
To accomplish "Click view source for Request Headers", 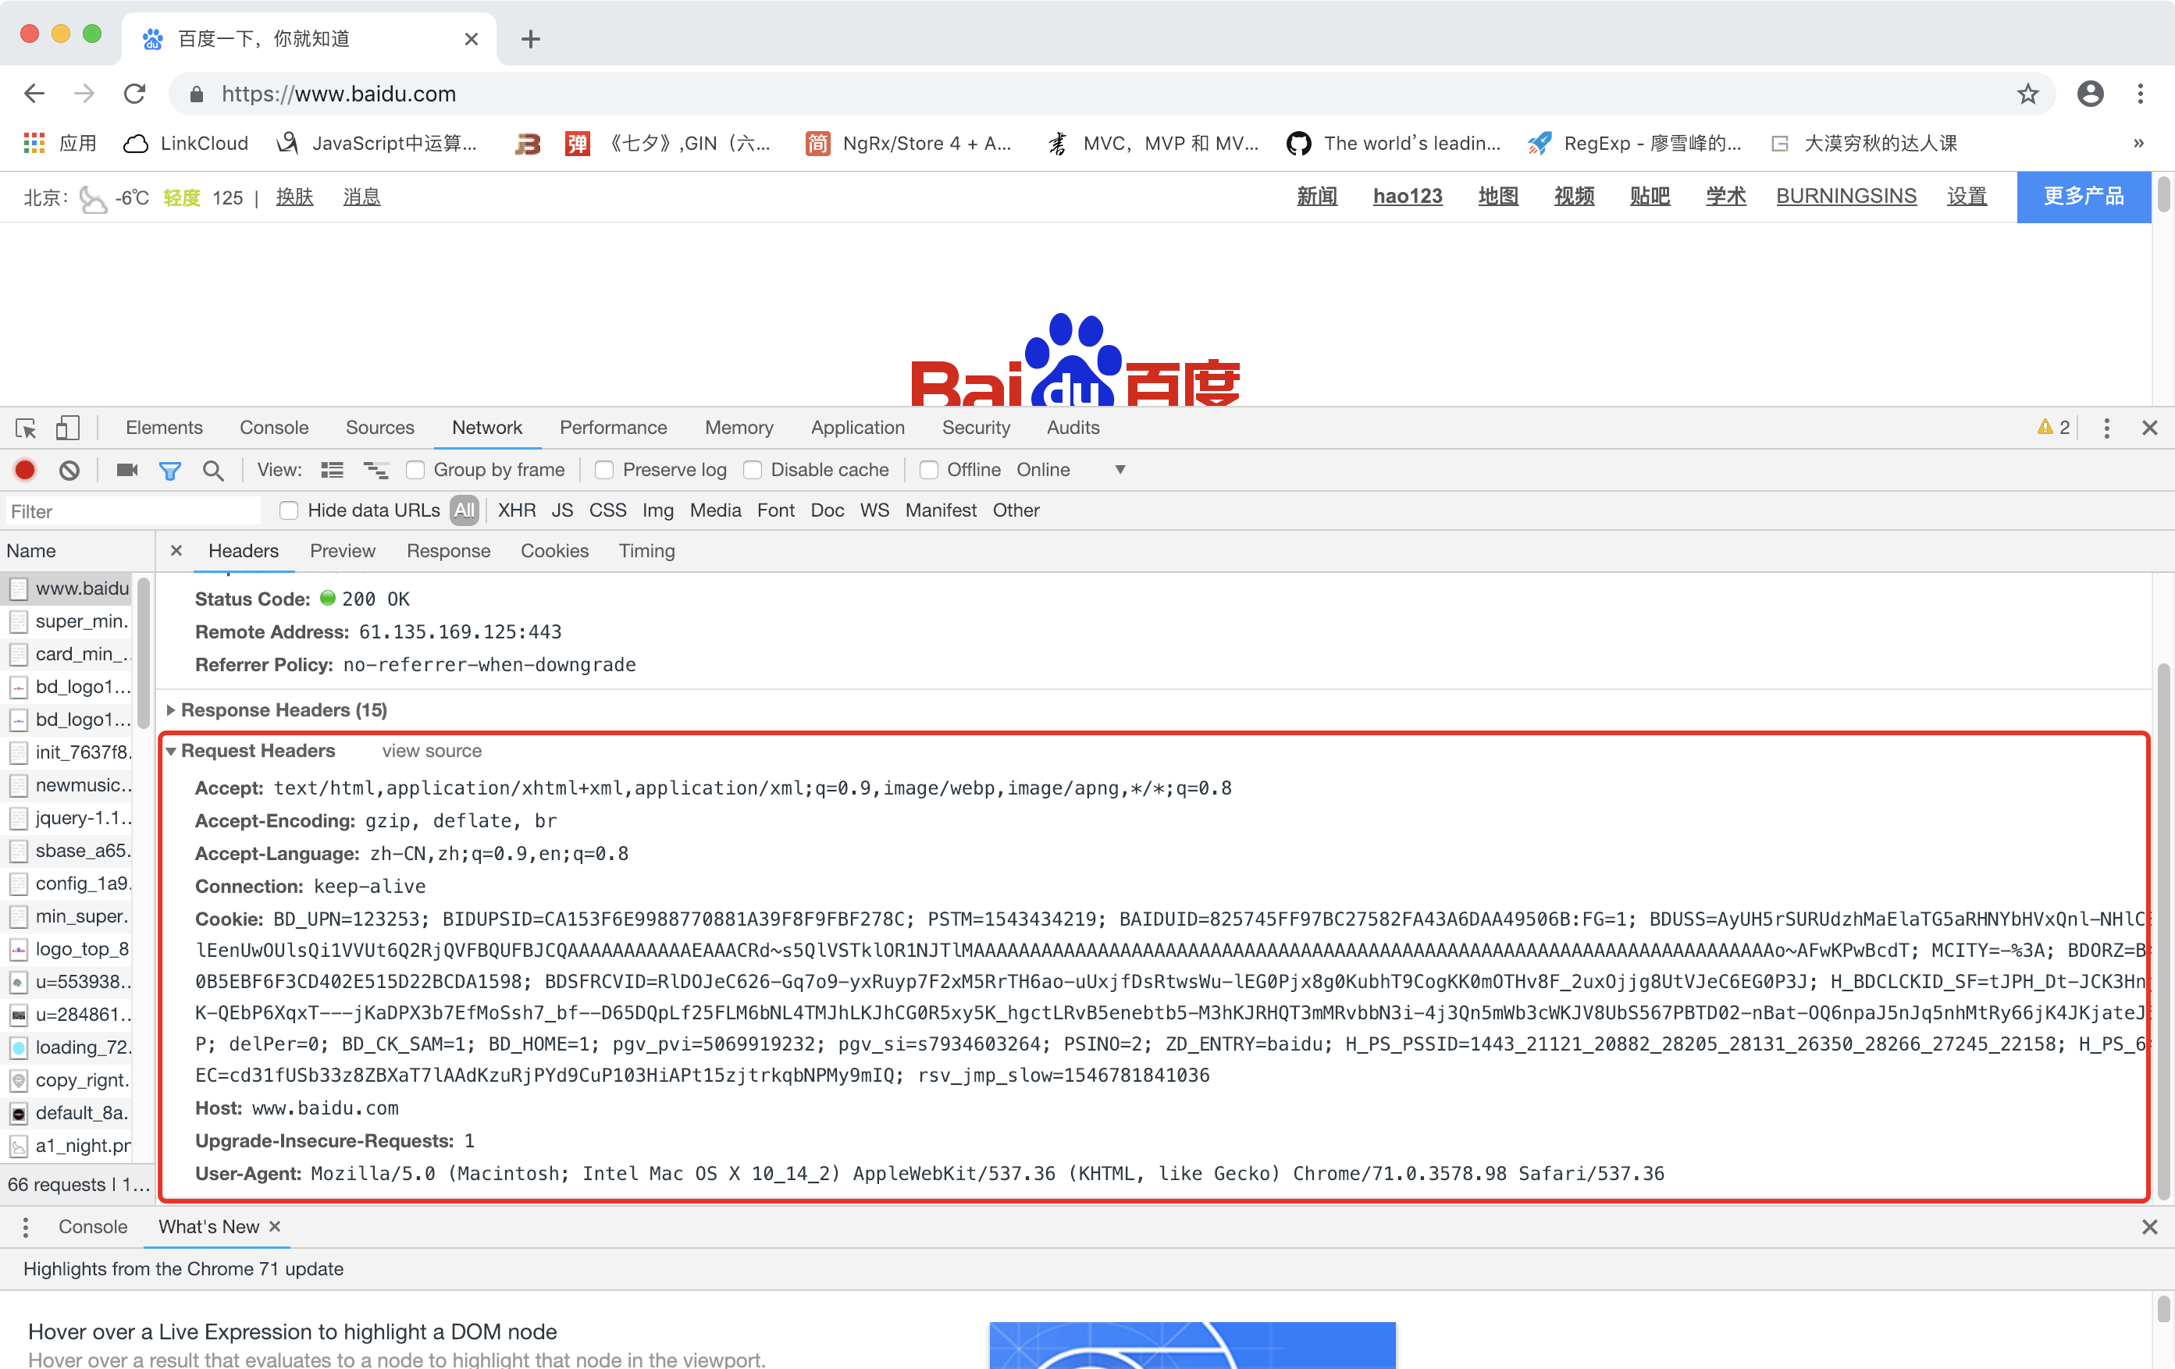I will [432, 750].
